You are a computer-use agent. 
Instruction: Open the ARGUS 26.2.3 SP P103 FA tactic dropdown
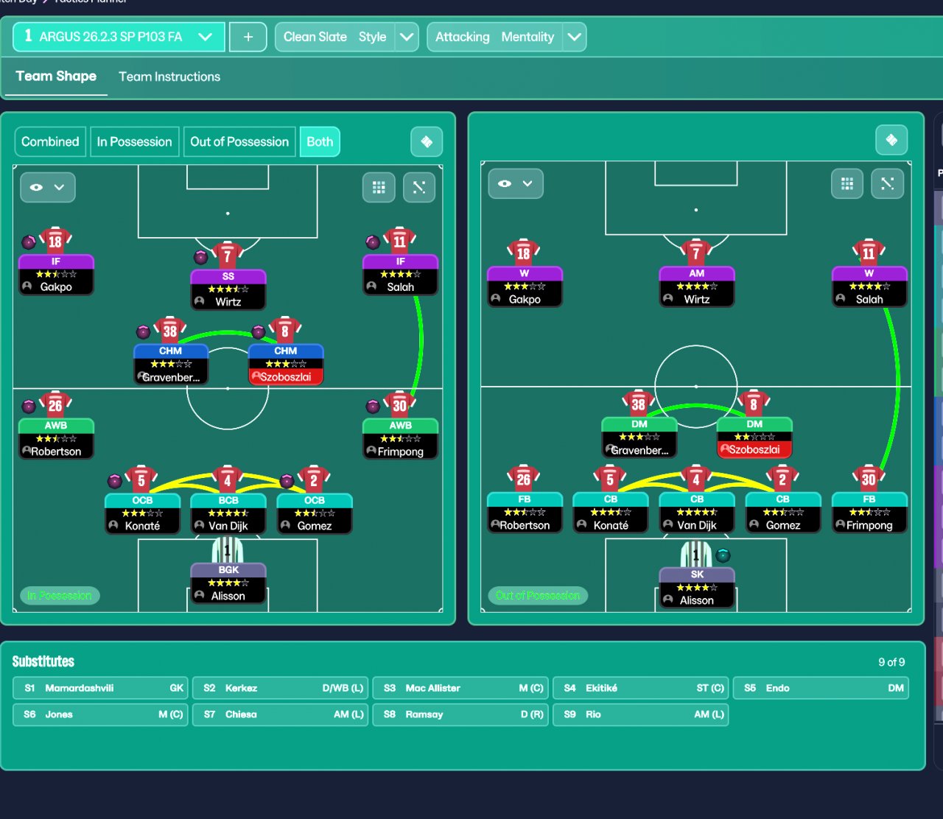[119, 37]
